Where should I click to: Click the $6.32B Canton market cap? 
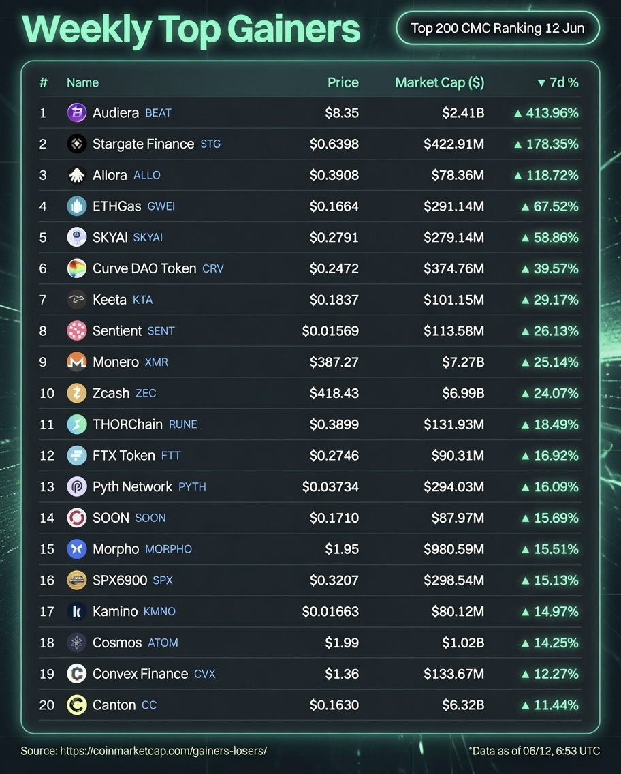[x=463, y=705]
